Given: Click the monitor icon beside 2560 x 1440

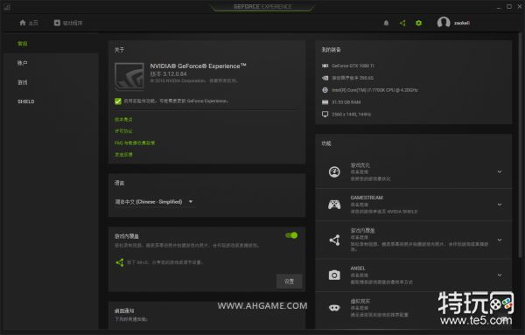Looking at the screenshot, I should pyautogui.click(x=325, y=114).
